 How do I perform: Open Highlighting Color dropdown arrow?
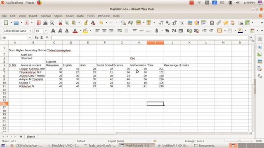coord(91,31)
